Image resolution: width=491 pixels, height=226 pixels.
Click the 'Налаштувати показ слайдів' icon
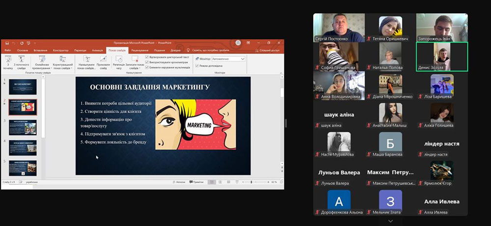coord(86,61)
